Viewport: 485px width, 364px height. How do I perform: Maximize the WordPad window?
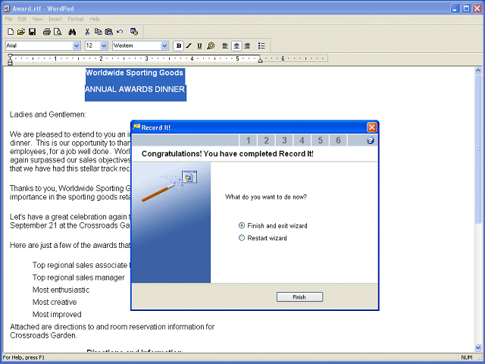[x=466, y=8]
